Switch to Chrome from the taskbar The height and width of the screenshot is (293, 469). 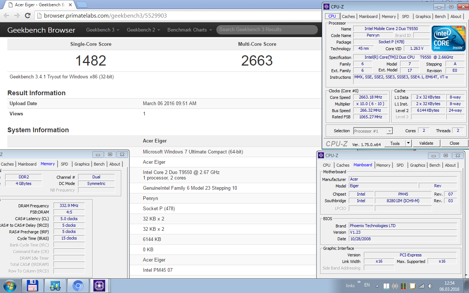(x=78, y=286)
